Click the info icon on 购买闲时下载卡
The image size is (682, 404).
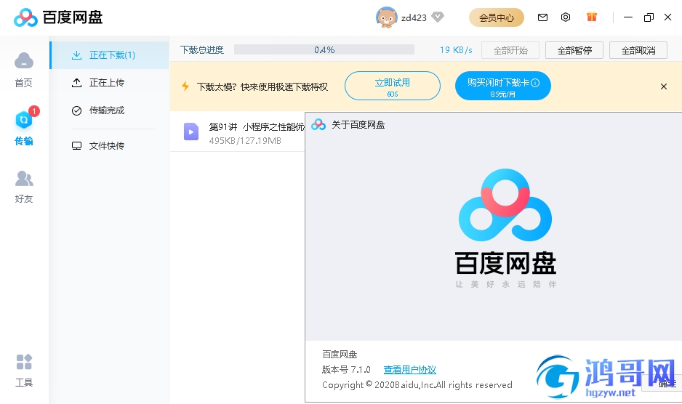coord(535,83)
